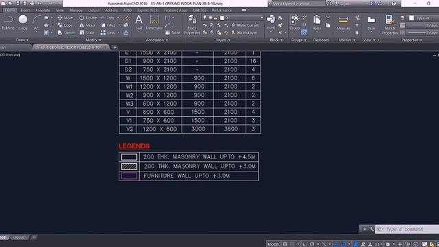Viewport: 439px width, 247px height.
Task: Click the Insert block icon
Action: 271,23
